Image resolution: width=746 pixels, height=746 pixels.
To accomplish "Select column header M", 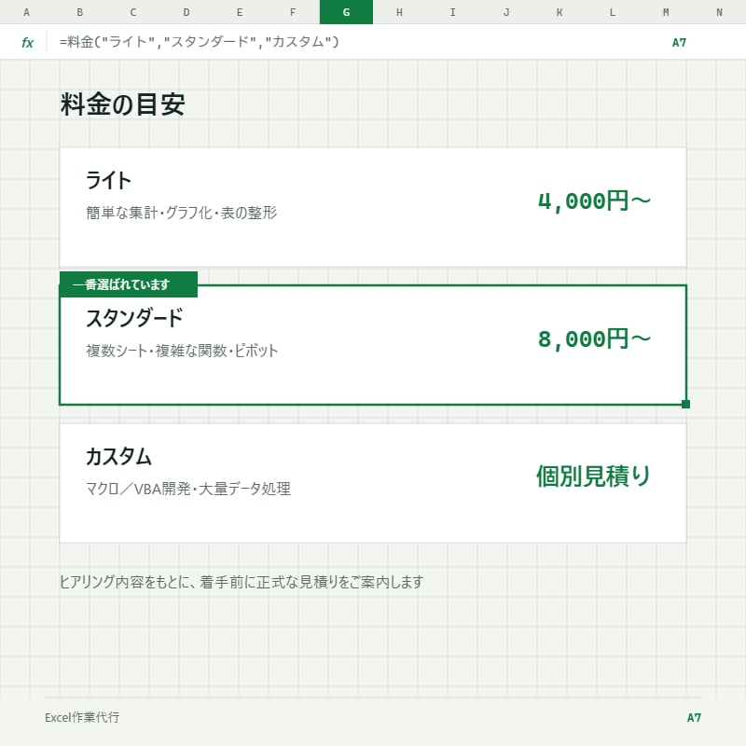I will pos(666,12).
